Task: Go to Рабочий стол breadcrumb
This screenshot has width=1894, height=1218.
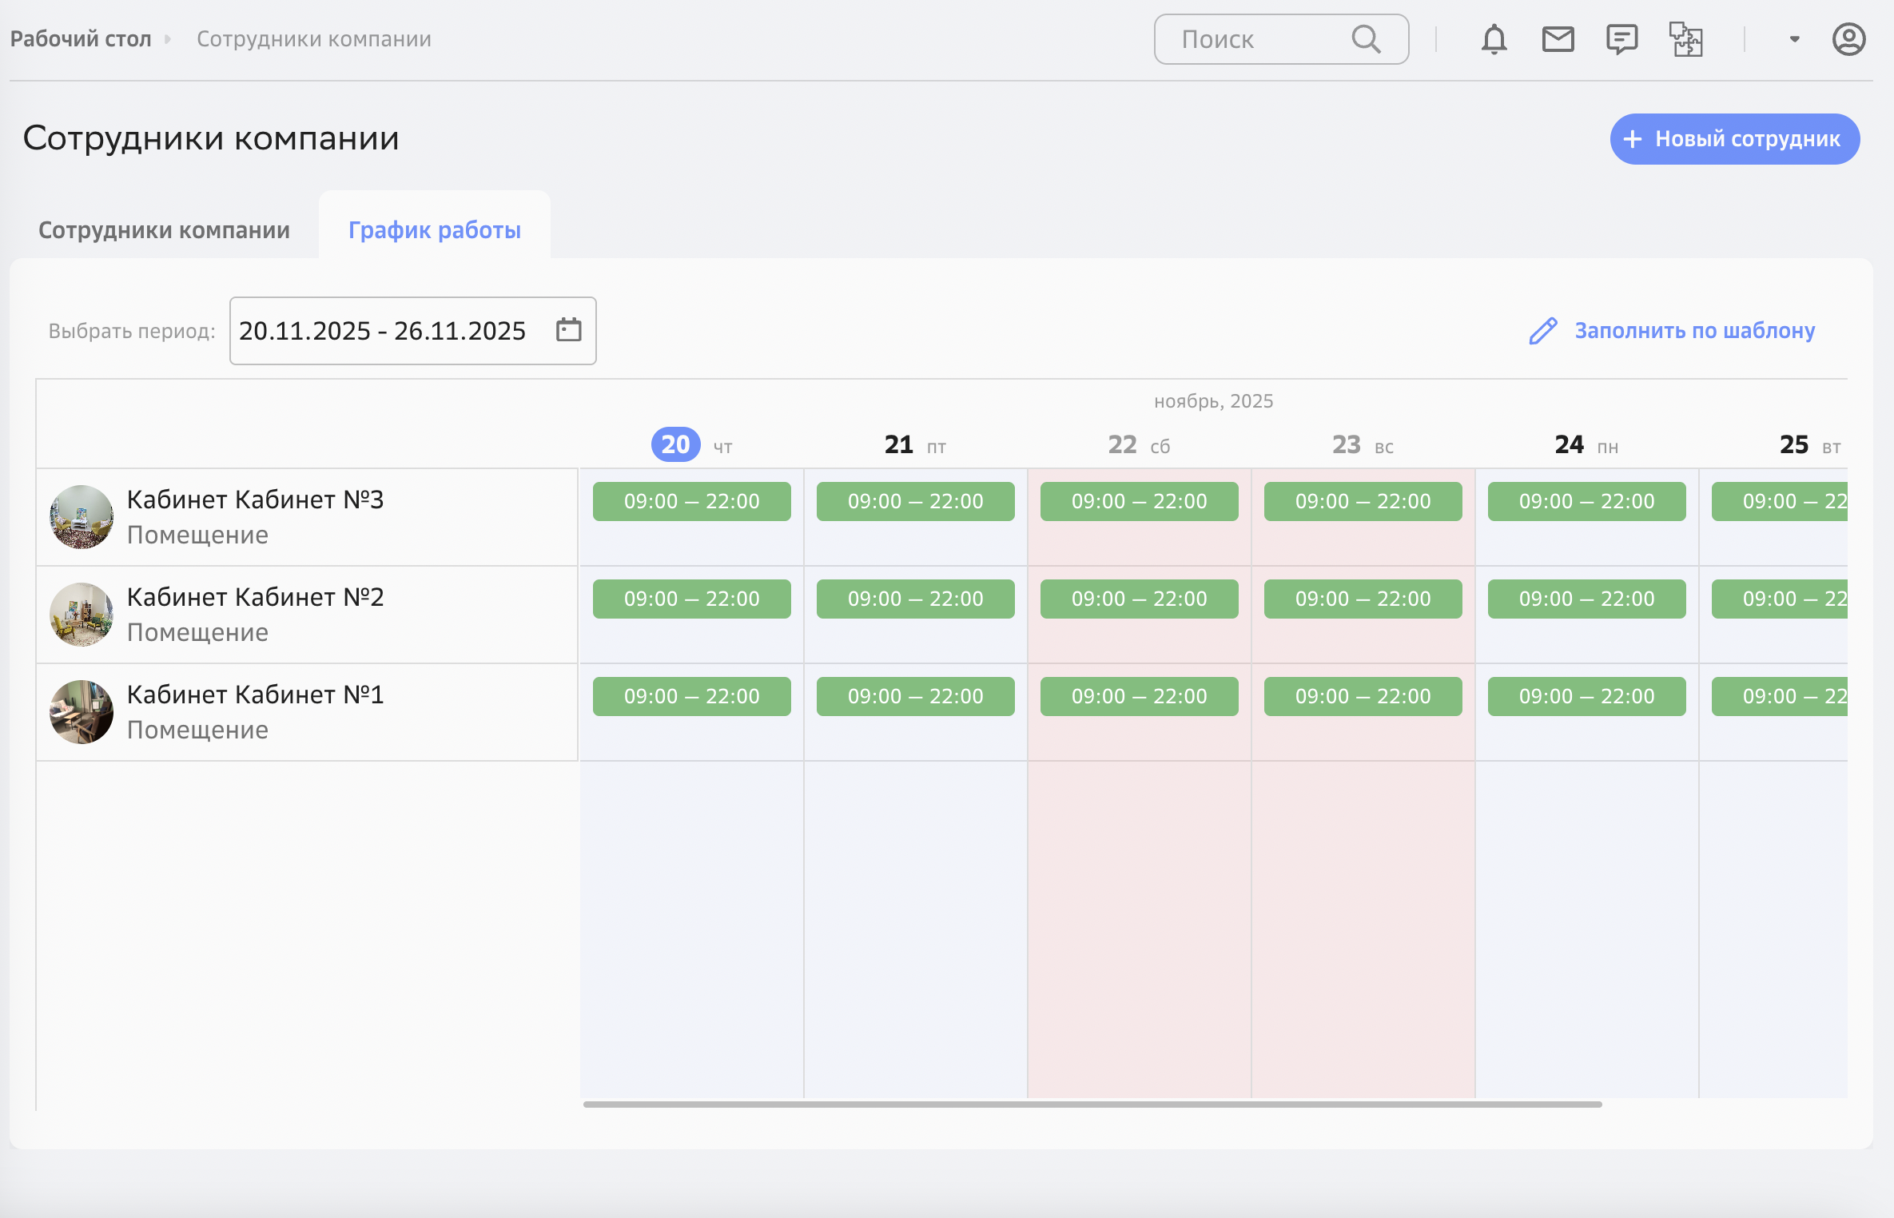Action: pos(81,39)
